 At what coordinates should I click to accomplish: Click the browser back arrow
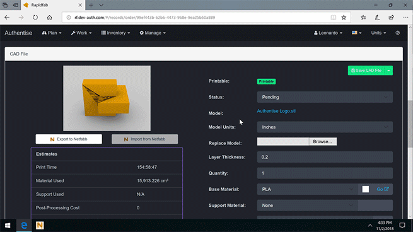click(7, 18)
